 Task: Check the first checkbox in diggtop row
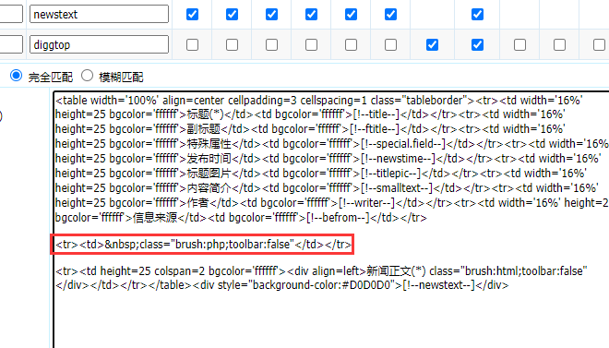point(192,44)
